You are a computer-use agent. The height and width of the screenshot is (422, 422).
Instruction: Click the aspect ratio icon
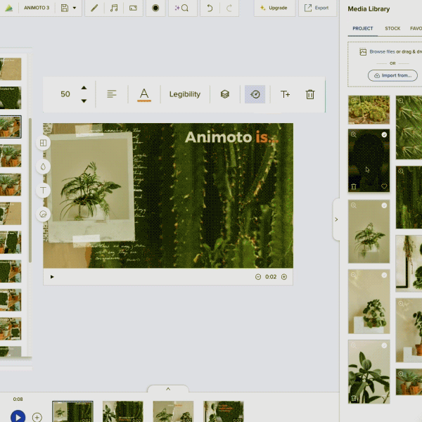click(133, 8)
